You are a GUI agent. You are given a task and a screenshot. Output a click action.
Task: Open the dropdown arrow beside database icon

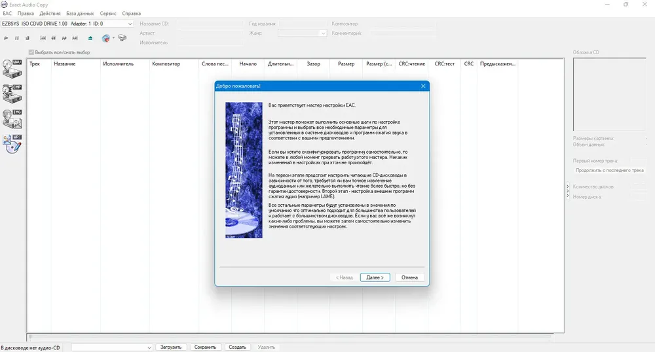113,38
